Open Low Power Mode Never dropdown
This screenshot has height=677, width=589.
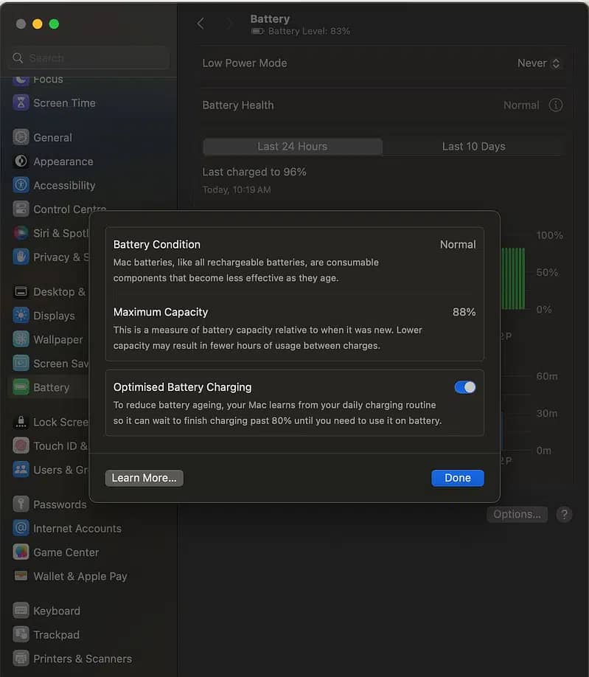point(539,63)
